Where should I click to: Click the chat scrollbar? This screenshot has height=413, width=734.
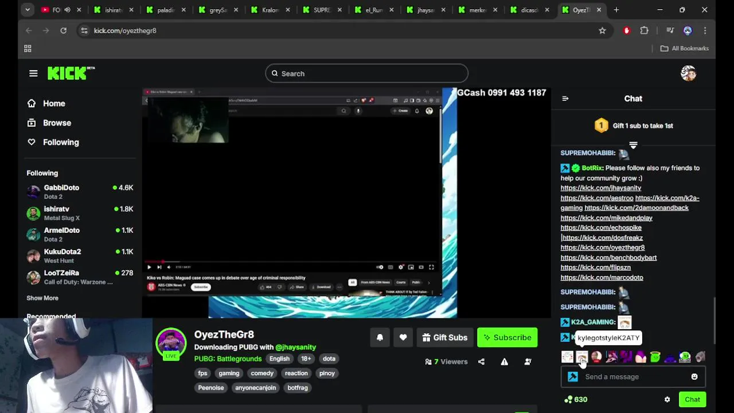click(714, 320)
